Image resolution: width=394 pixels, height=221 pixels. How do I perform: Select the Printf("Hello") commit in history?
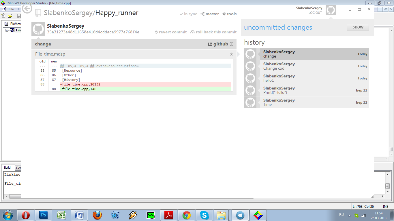tap(307, 90)
